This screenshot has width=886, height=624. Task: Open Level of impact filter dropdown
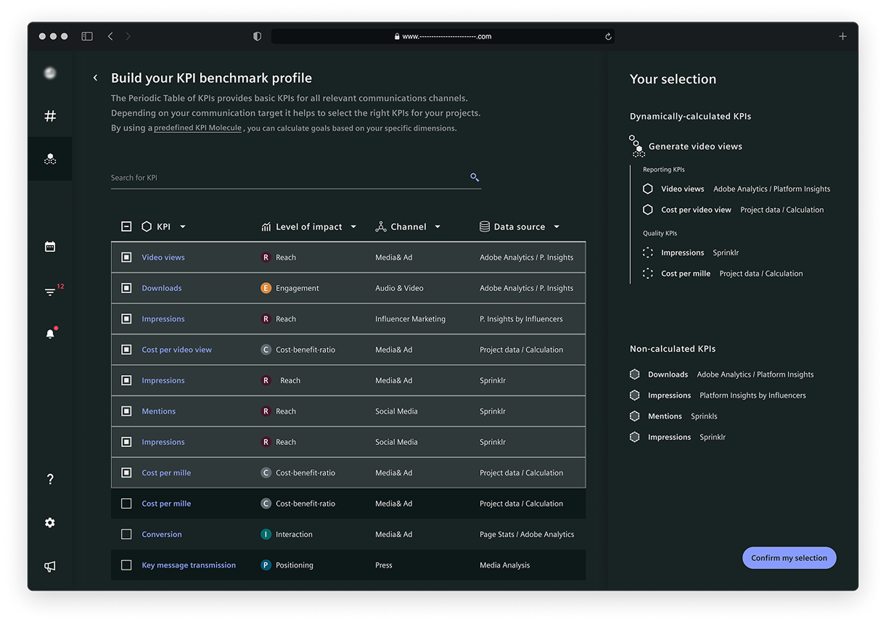353,227
